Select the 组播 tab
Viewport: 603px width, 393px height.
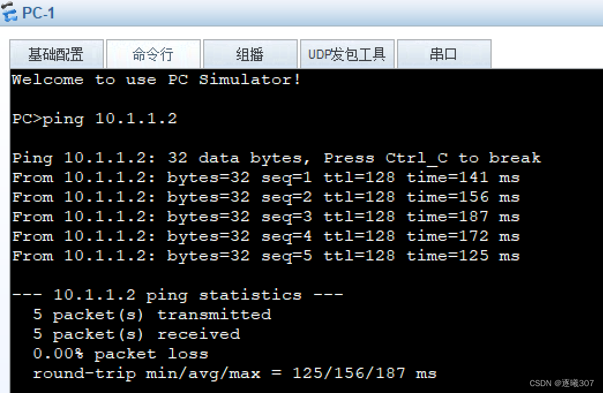(250, 54)
